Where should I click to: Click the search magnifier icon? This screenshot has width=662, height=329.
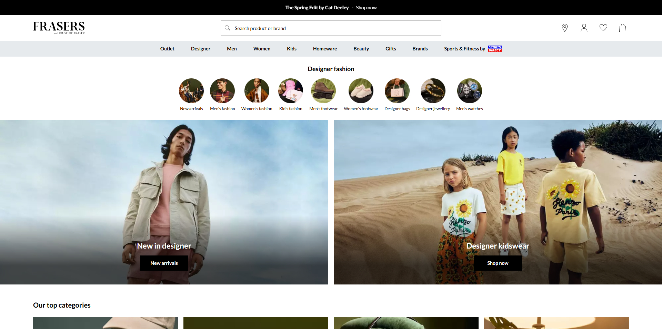point(228,28)
